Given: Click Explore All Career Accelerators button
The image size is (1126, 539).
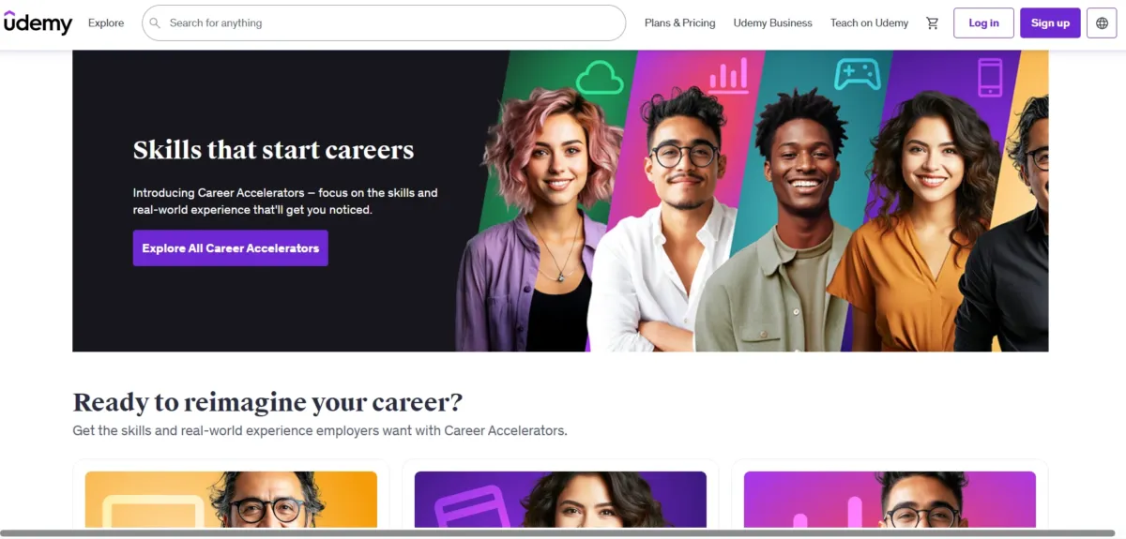Looking at the screenshot, I should pyautogui.click(x=231, y=248).
